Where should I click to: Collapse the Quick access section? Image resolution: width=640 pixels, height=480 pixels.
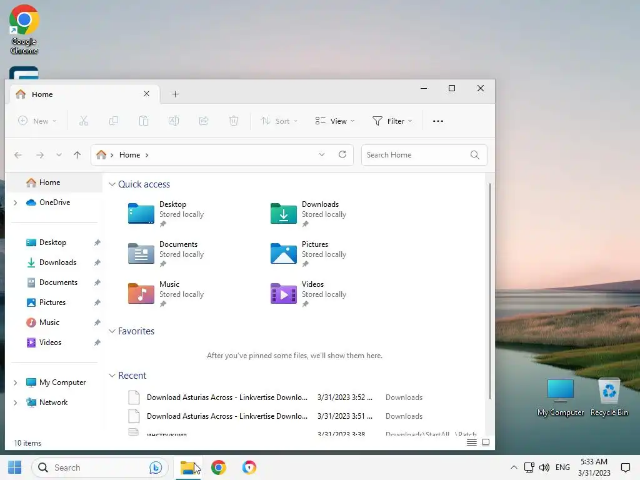(112, 184)
